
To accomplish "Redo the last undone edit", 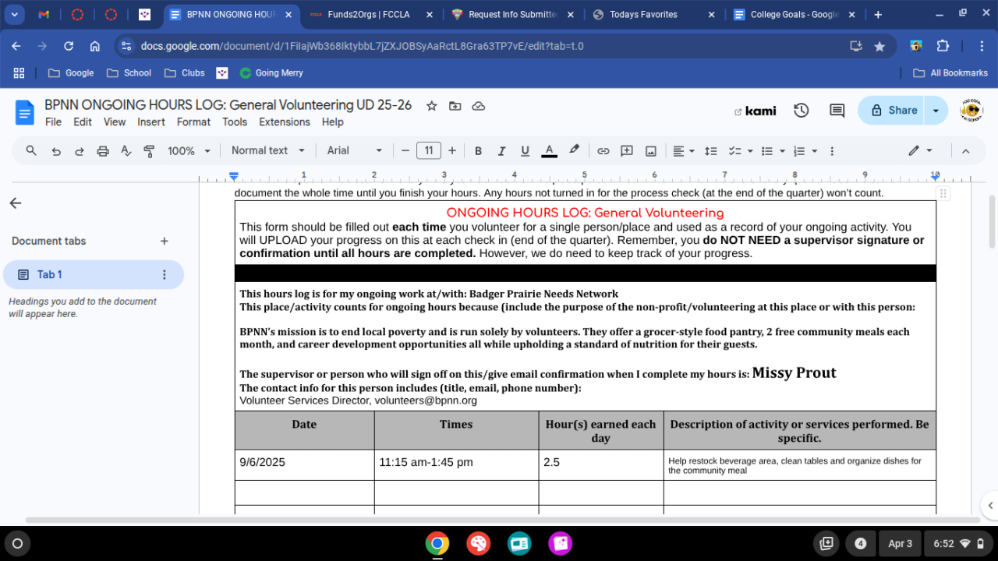I will tap(80, 151).
